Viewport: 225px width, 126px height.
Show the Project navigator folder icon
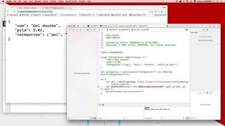point(70,30)
